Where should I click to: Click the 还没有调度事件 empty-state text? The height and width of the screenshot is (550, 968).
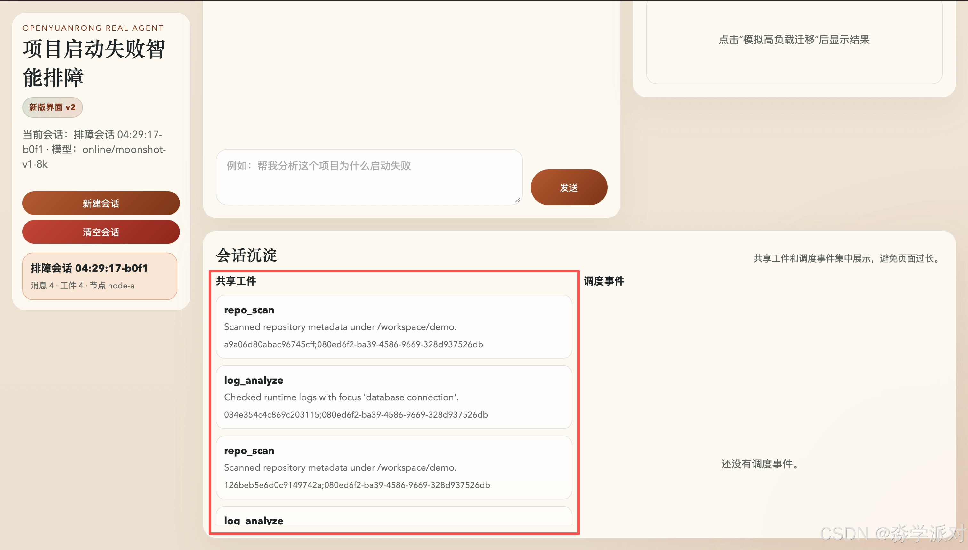(x=760, y=464)
